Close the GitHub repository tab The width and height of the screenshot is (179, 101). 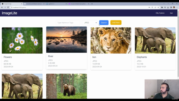[44, 4]
